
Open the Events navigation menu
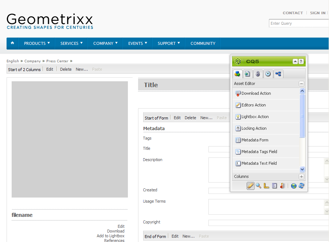pos(137,43)
